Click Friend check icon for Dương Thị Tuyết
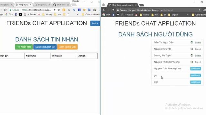 pos(192,55)
